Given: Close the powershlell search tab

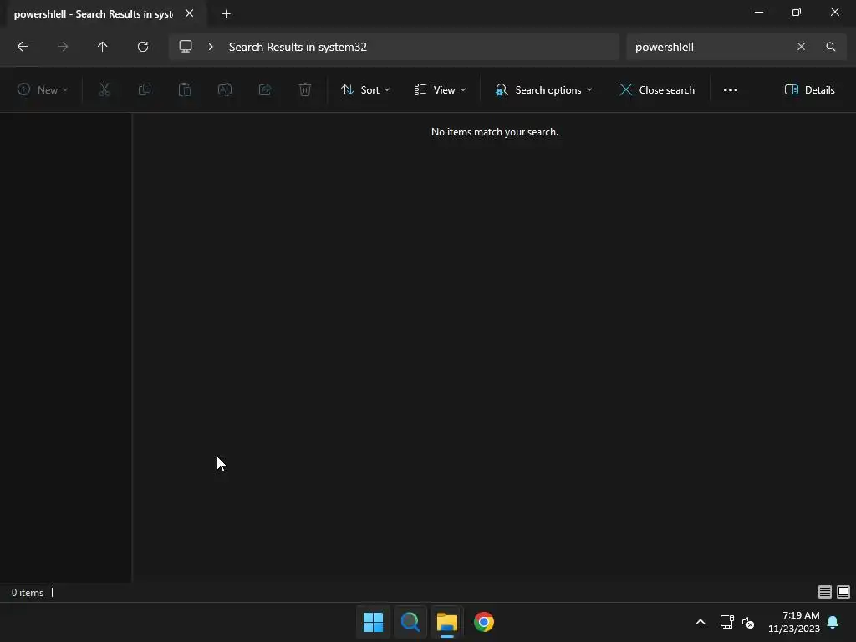Looking at the screenshot, I should pos(190,13).
